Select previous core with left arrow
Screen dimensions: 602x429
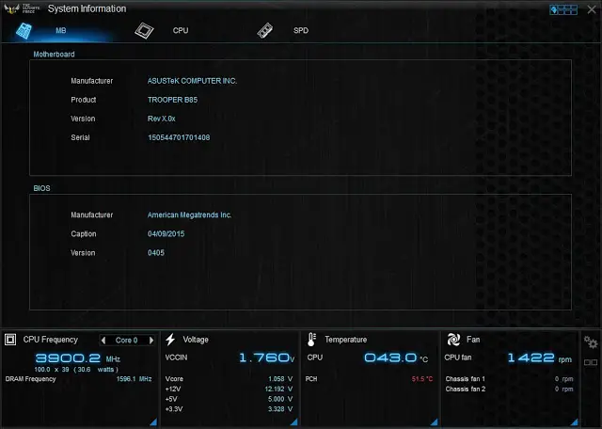point(103,341)
